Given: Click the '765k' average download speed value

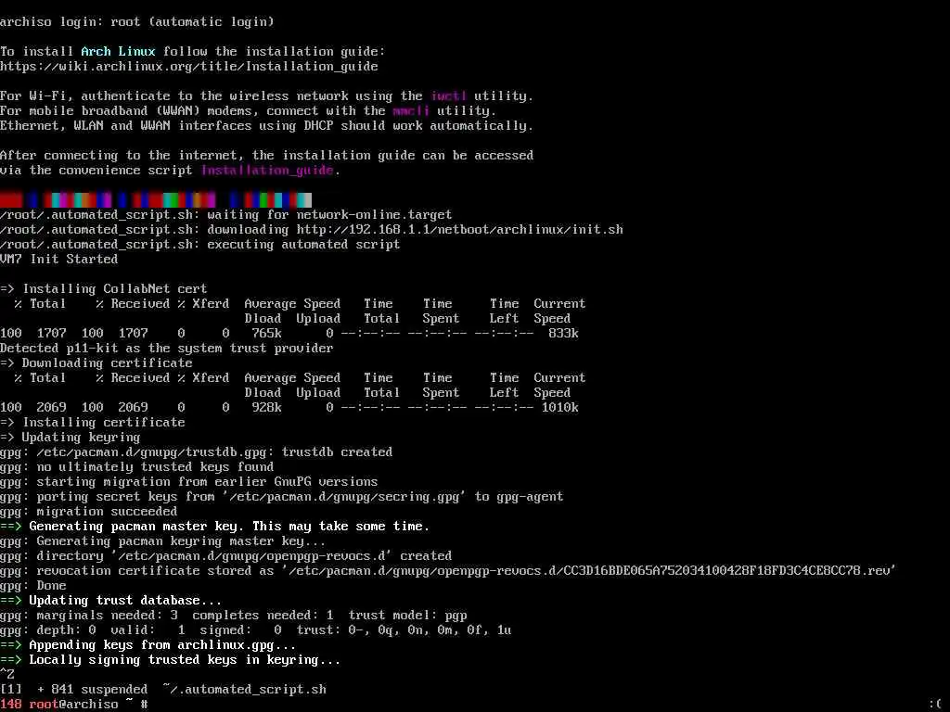Looking at the screenshot, I should click(x=266, y=334).
